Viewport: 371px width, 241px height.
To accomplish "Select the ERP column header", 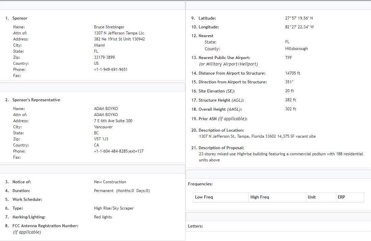I will tap(341, 197).
